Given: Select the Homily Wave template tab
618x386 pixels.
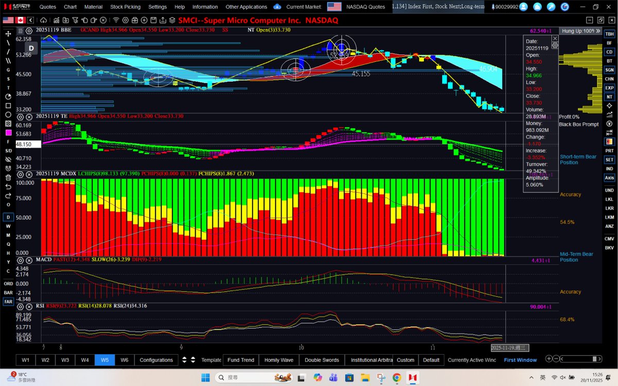Looking at the screenshot, I should click(279, 360).
